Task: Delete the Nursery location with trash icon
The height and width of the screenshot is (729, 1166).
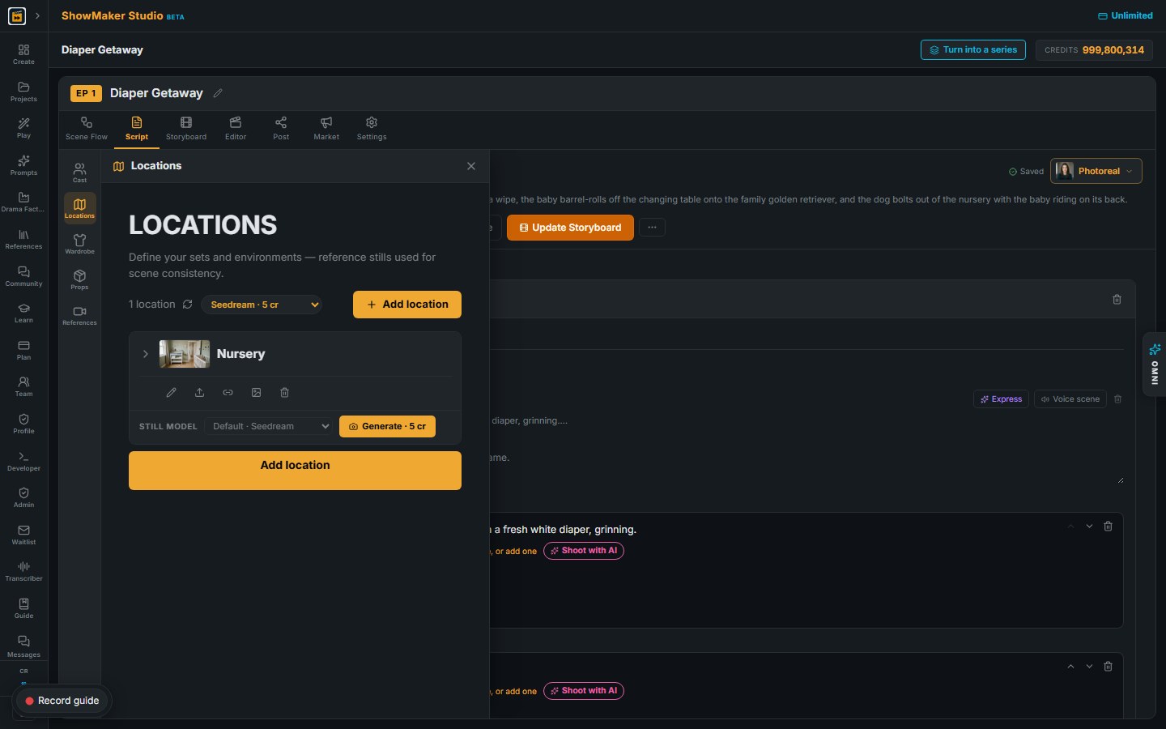Action: pos(284,393)
